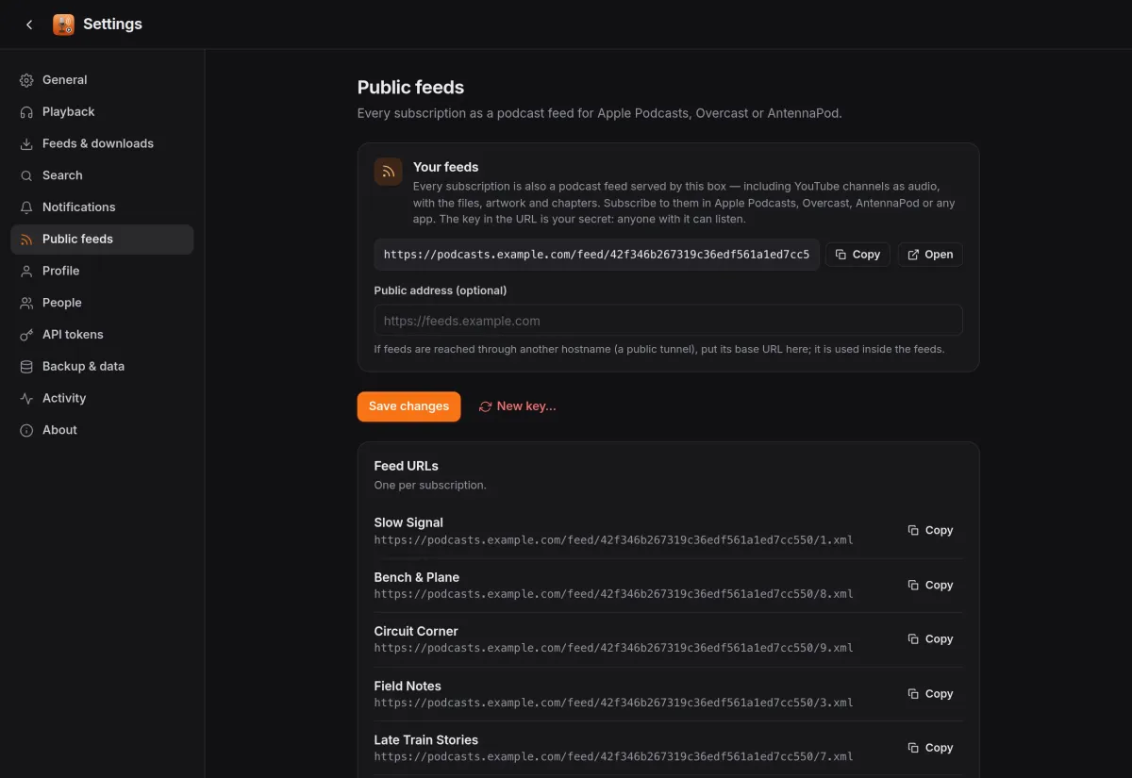Click the download icon beside Feeds & downloads
Image resolution: width=1132 pixels, height=778 pixels.
[26, 144]
